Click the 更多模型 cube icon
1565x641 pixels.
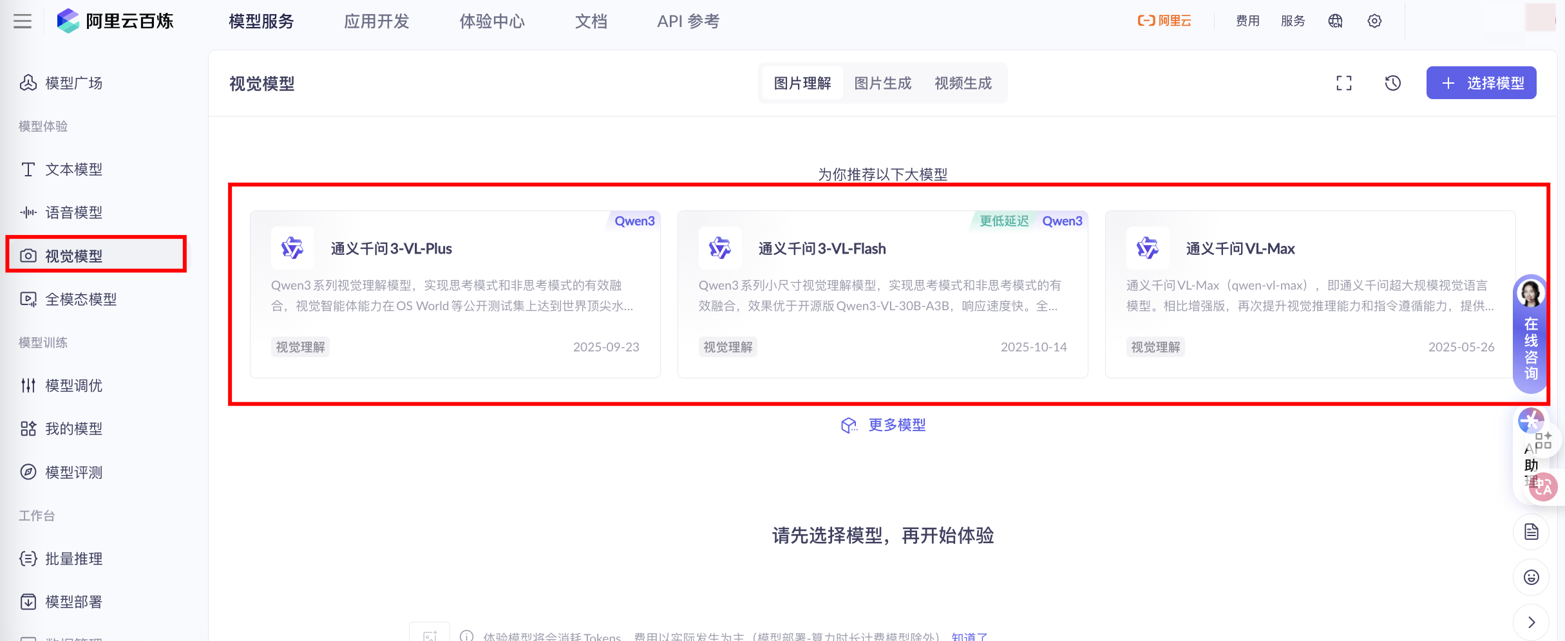point(849,425)
